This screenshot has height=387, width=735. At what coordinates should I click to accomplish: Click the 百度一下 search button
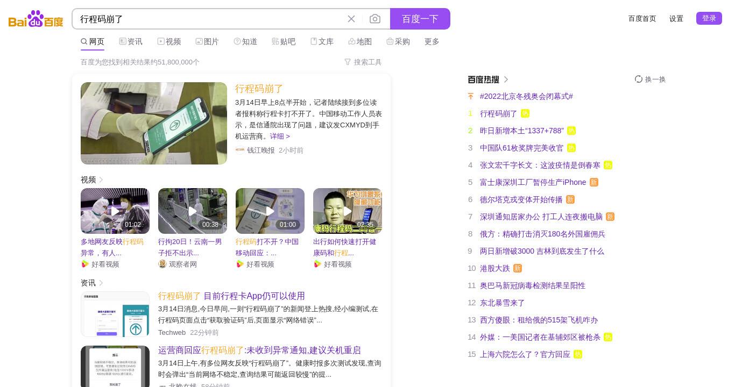pos(420,19)
